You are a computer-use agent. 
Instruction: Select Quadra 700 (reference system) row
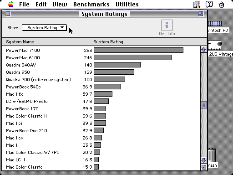[101, 79]
